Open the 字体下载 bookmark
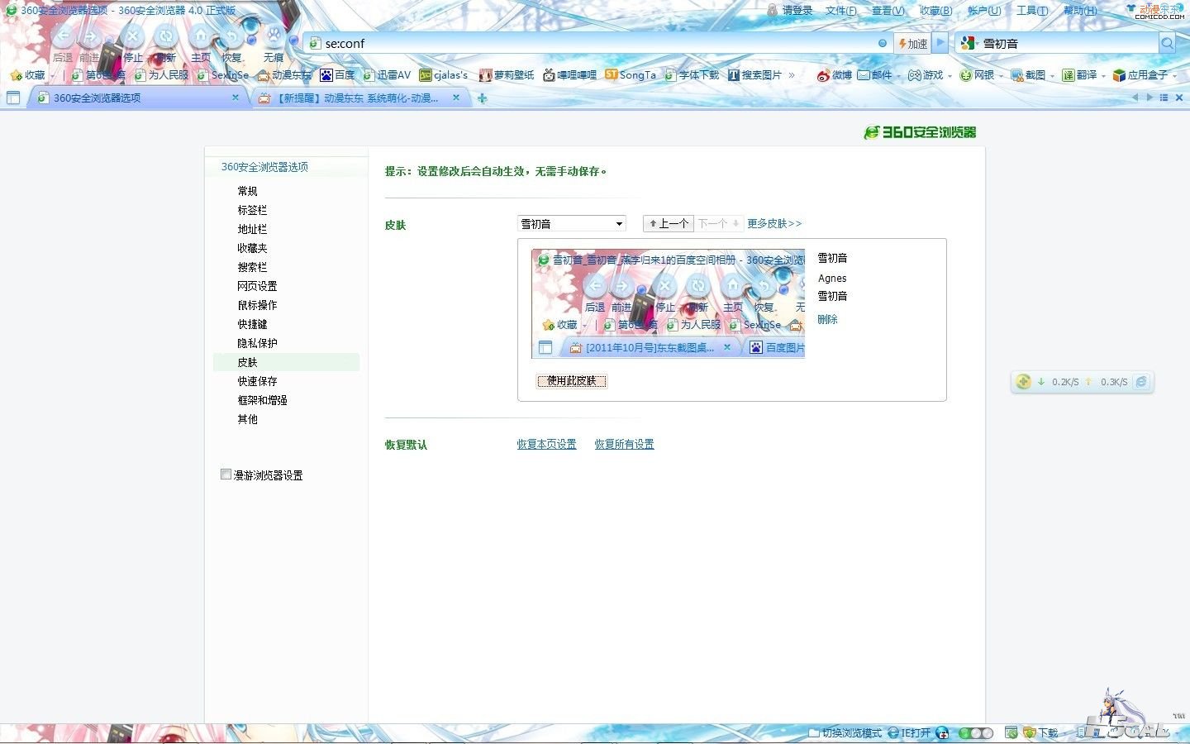Image resolution: width=1190 pixels, height=744 pixels. tap(693, 75)
